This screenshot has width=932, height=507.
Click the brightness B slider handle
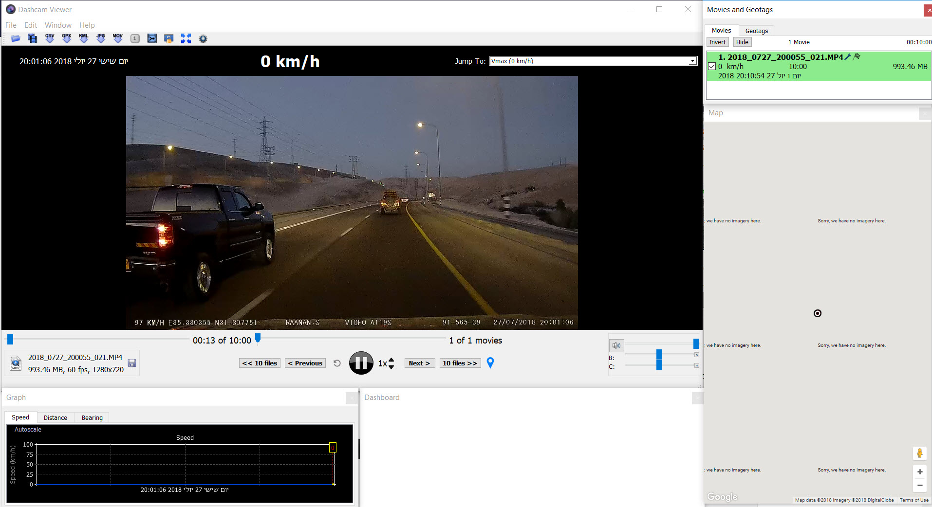659,355
